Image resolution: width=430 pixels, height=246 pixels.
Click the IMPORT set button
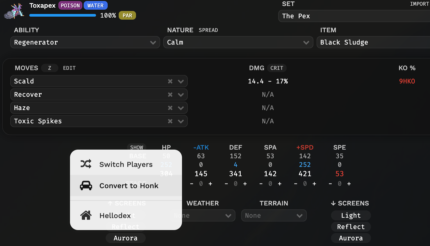click(419, 4)
